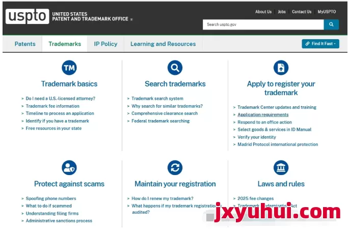
Task: Open Federal trademark searching link
Action: click(x=160, y=121)
